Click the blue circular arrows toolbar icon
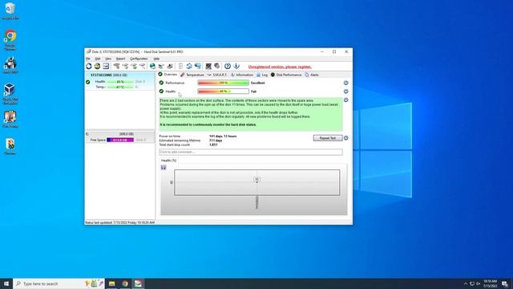 click(189, 66)
